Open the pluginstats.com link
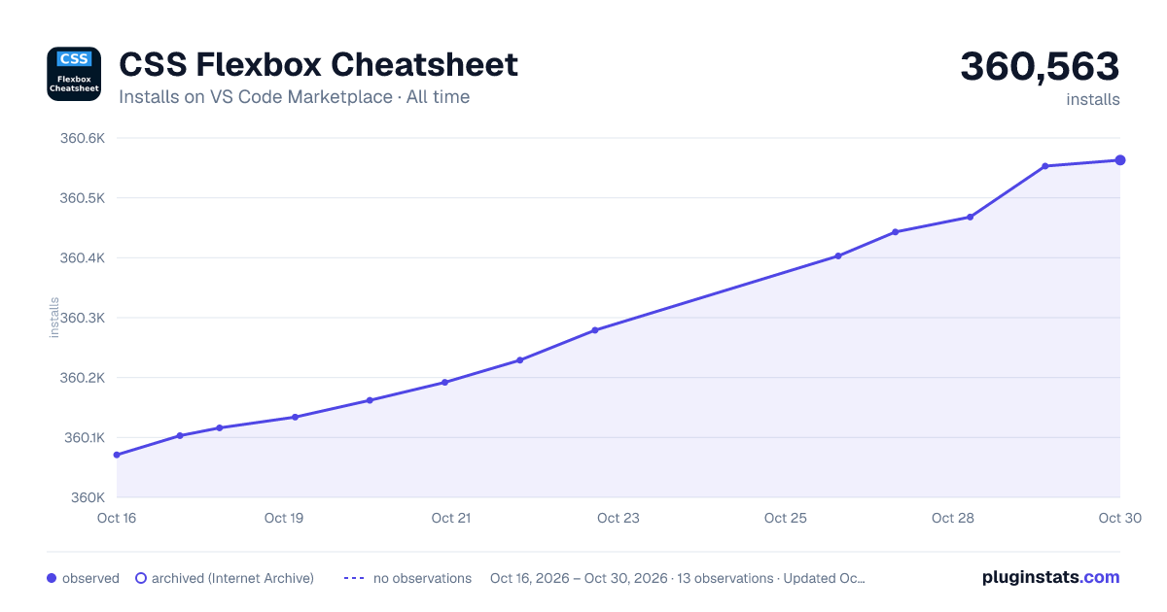Image resolution: width=1167 pixels, height=612 pixels. pos(1051,577)
